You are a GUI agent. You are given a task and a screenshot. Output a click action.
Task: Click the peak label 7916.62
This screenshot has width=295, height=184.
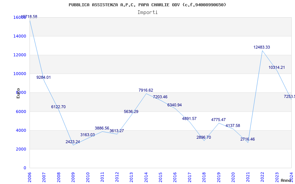coord(146,90)
